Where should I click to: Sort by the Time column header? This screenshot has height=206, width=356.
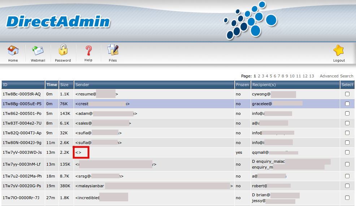(52, 85)
